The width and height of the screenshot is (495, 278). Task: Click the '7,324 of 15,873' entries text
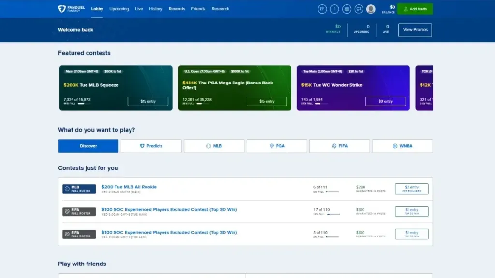pyautogui.click(x=77, y=99)
